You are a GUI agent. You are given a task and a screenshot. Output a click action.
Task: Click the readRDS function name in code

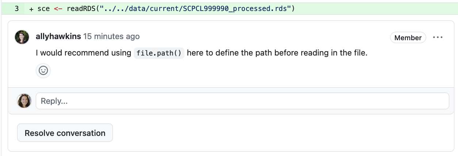point(81,8)
